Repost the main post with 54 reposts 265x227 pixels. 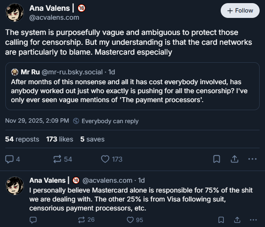pyautogui.click(x=57, y=159)
